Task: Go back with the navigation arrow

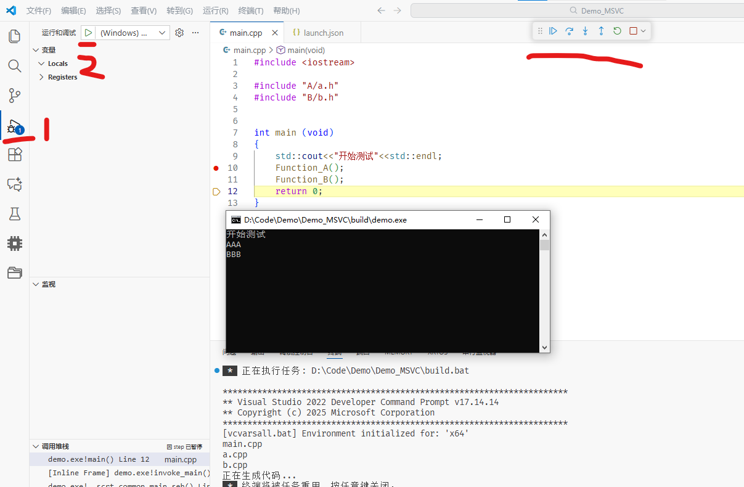Action: (381, 10)
